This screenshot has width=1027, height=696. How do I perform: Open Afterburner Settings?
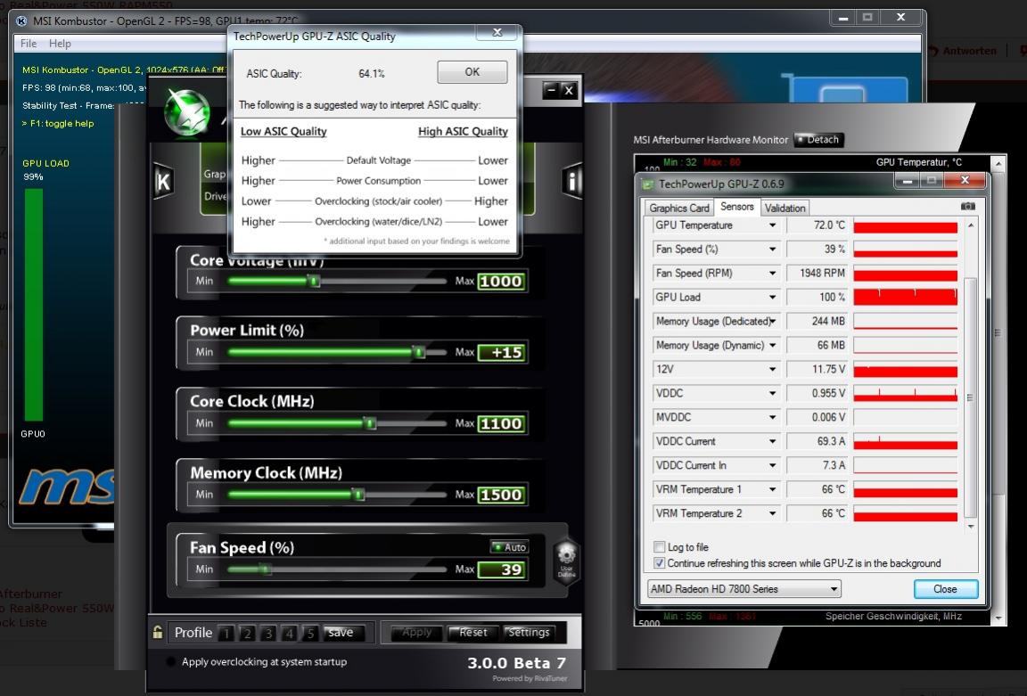[x=529, y=633]
